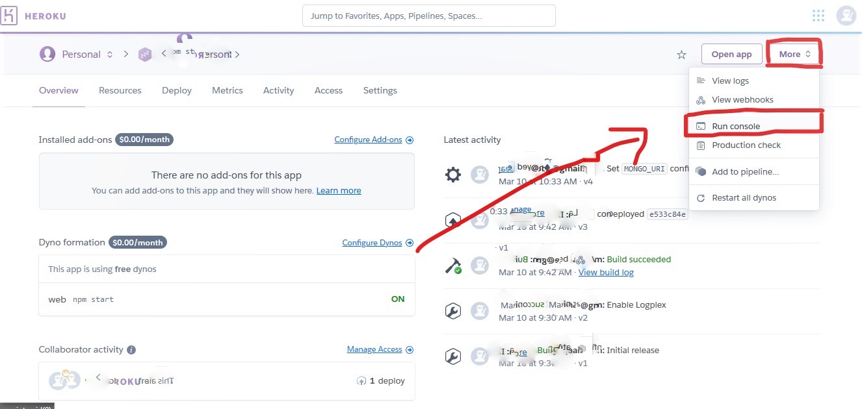Toggle the web dyno ON switch
Image resolution: width=862 pixels, height=409 pixels.
click(x=398, y=299)
